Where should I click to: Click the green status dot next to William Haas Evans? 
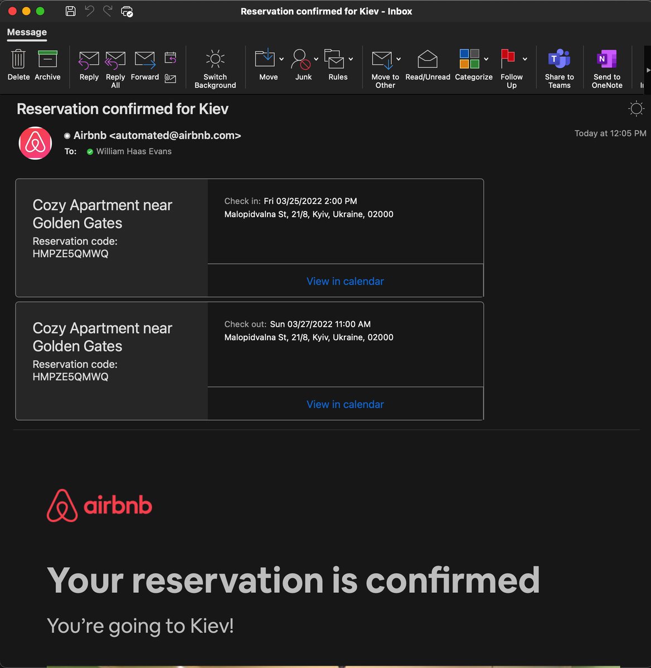click(90, 151)
